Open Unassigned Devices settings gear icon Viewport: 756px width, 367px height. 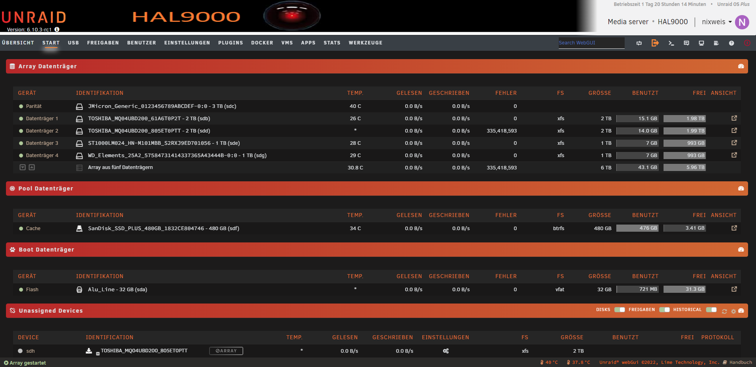coord(733,311)
